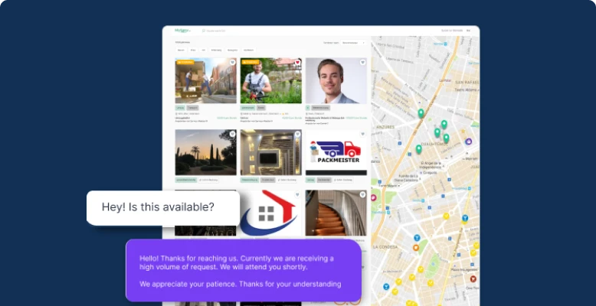Click the La Polar label on the map
The width and height of the screenshot is (596, 306).
tap(445, 80)
